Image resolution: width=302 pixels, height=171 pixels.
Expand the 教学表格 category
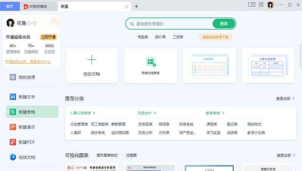coord(215,113)
